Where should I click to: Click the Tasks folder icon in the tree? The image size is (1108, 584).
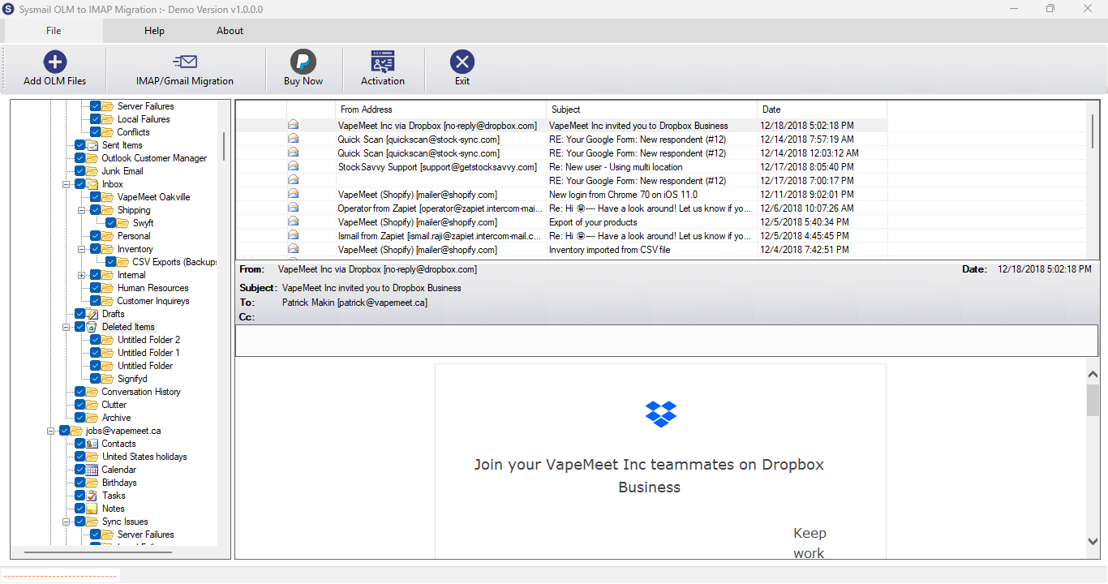[92, 496]
